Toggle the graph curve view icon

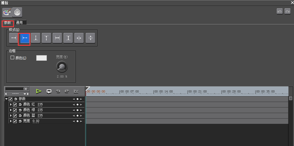point(76,91)
